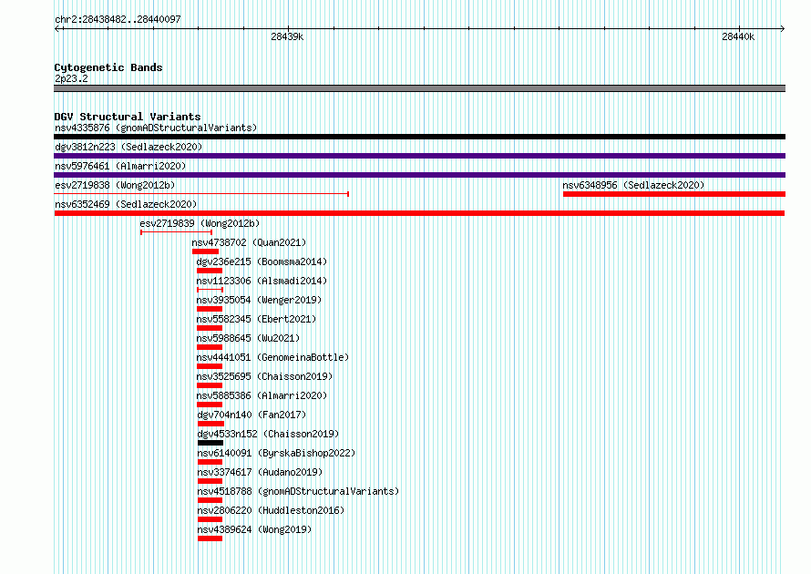Open nsv3374617 (Audano2019) label
Screen dimensions: 811x574
point(260,472)
